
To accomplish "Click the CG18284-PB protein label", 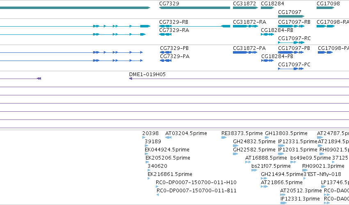I will 277,56.
